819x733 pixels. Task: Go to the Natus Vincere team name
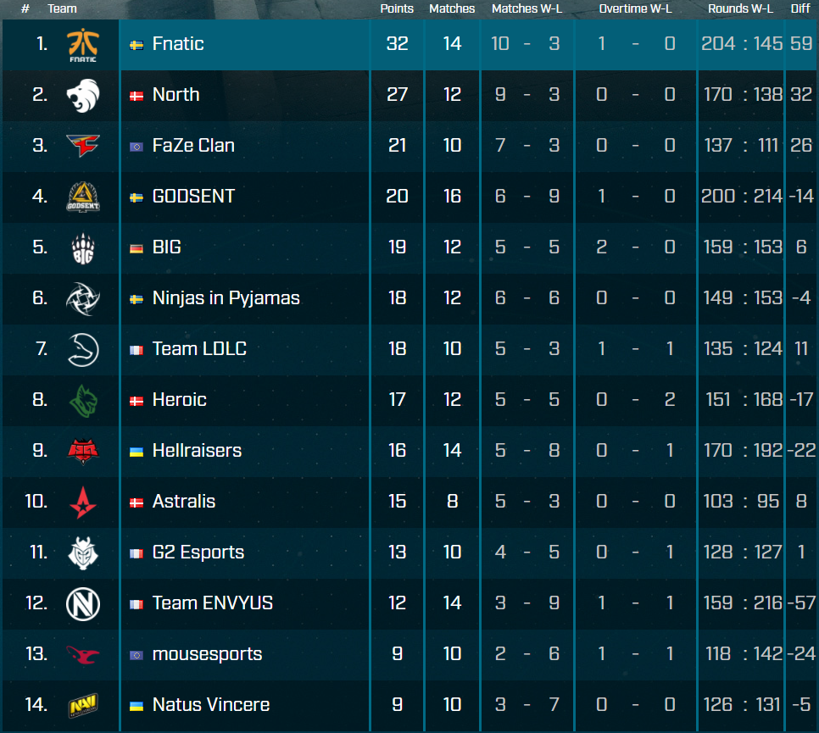tap(211, 705)
